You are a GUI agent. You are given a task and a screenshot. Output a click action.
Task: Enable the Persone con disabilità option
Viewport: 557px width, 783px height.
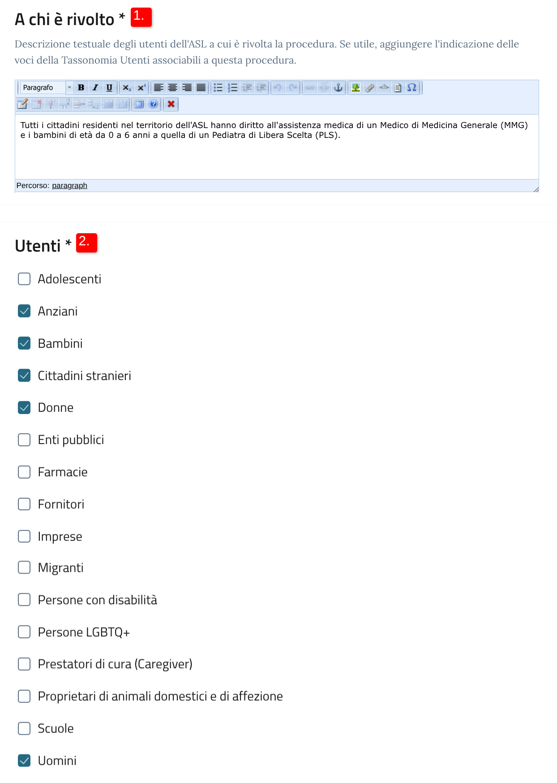(x=24, y=600)
